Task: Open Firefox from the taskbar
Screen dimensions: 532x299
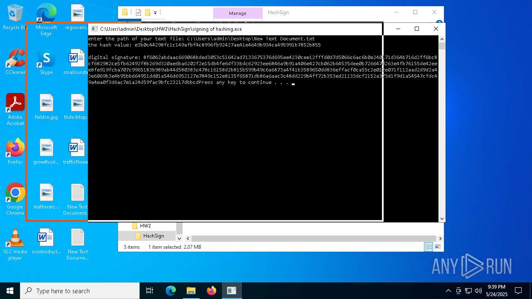Action: click(211, 291)
